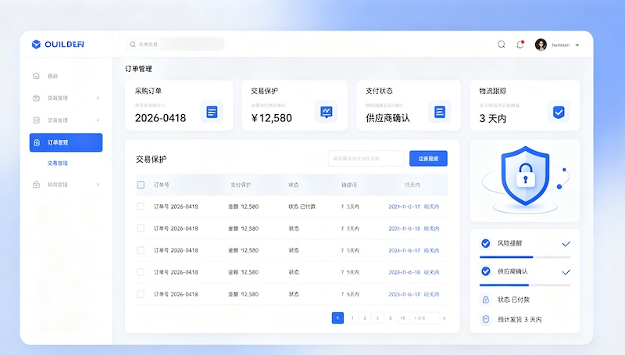
Task: Open the blue date link in the fifth order row
Action: (414, 294)
